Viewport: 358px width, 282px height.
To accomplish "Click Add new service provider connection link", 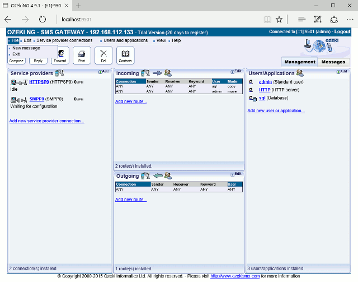I will tap(47, 121).
